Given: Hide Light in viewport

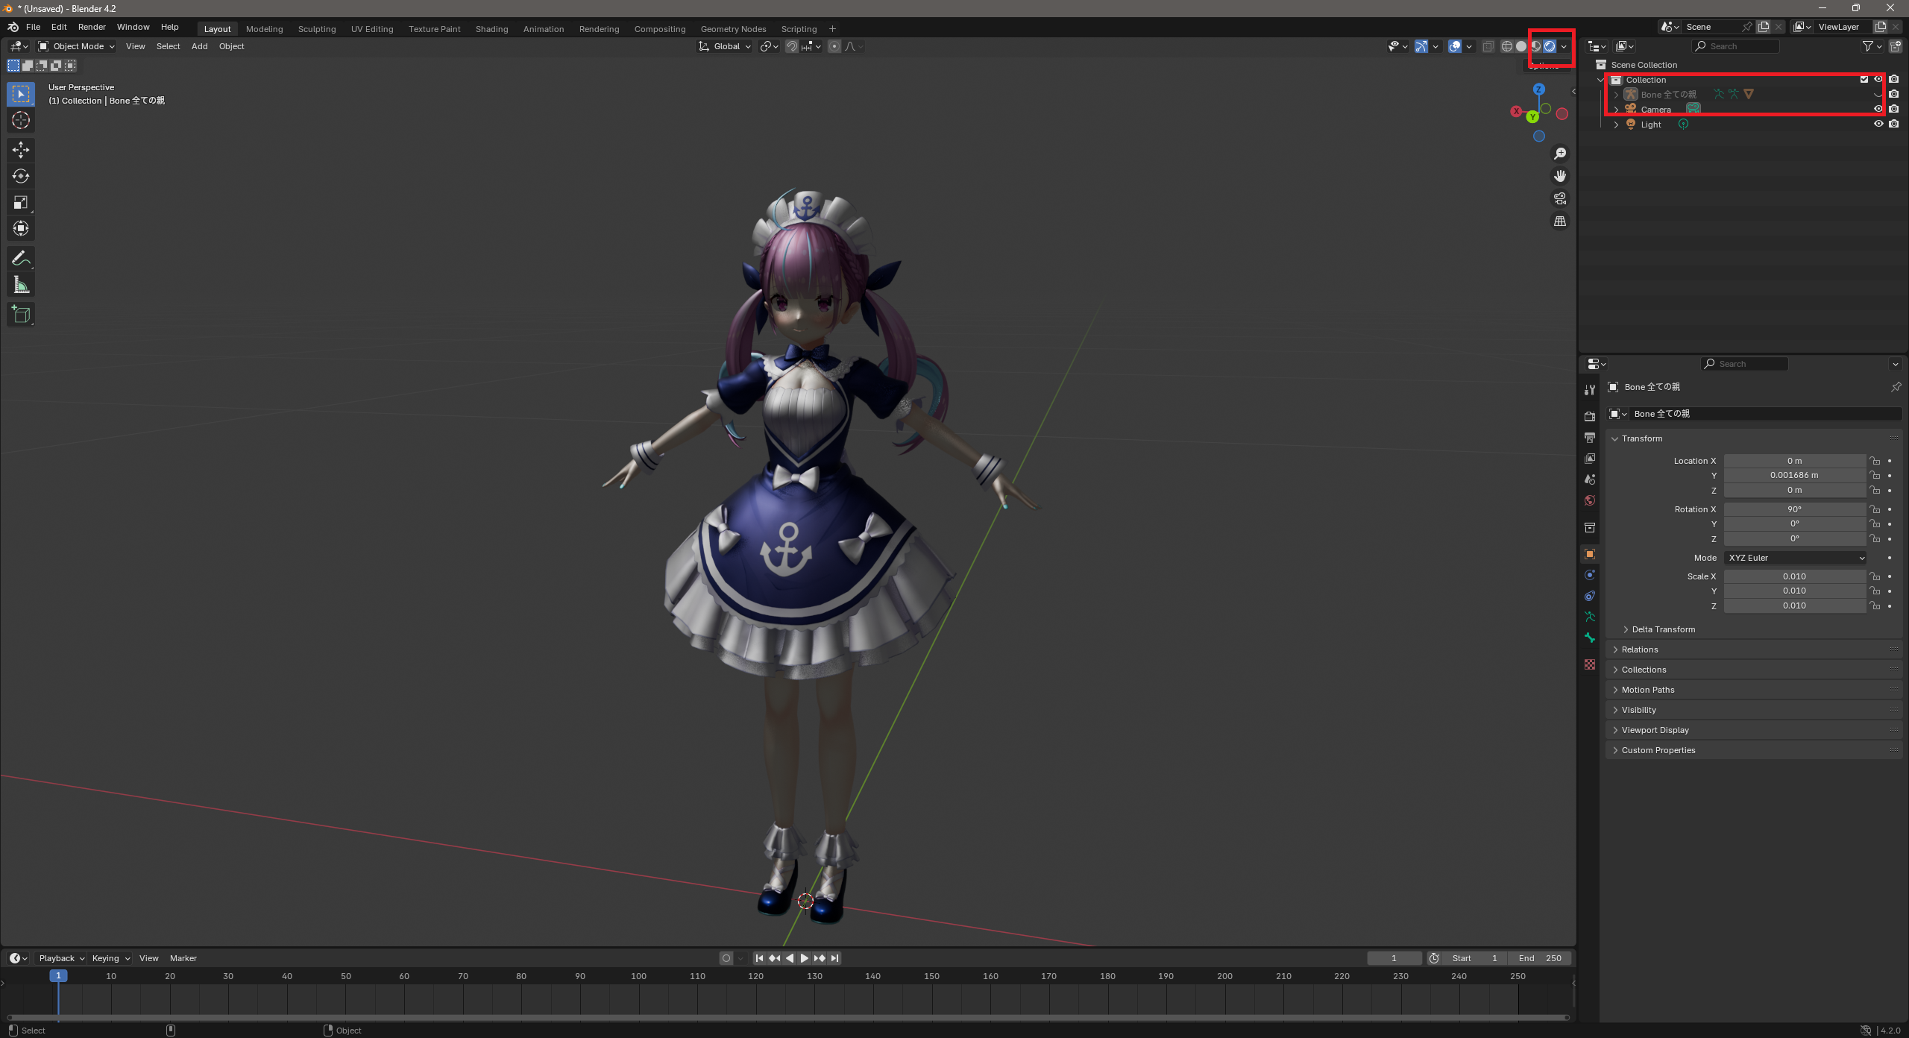Looking at the screenshot, I should pyautogui.click(x=1878, y=125).
